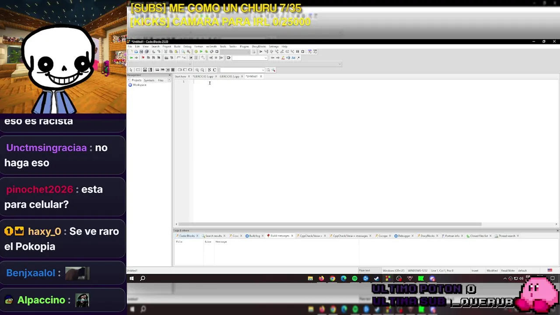Image resolution: width=560 pixels, height=315 pixels.
Task: Click the Build gear icon
Action: coord(196,51)
